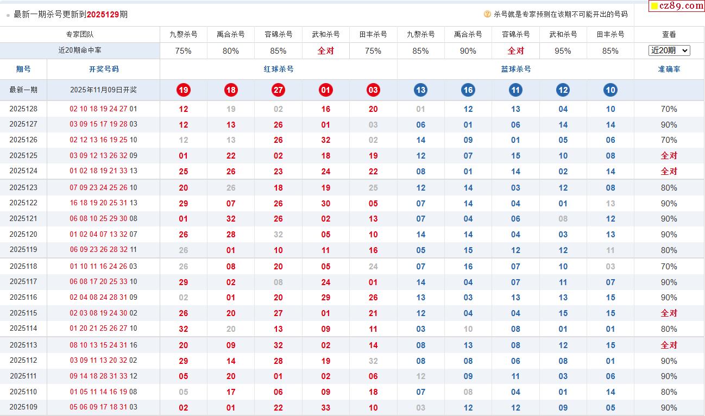Image resolution: width=705 pixels, height=416 pixels.
Task: Click the 全对 accuracy for period 2025115
Action: click(x=669, y=313)
